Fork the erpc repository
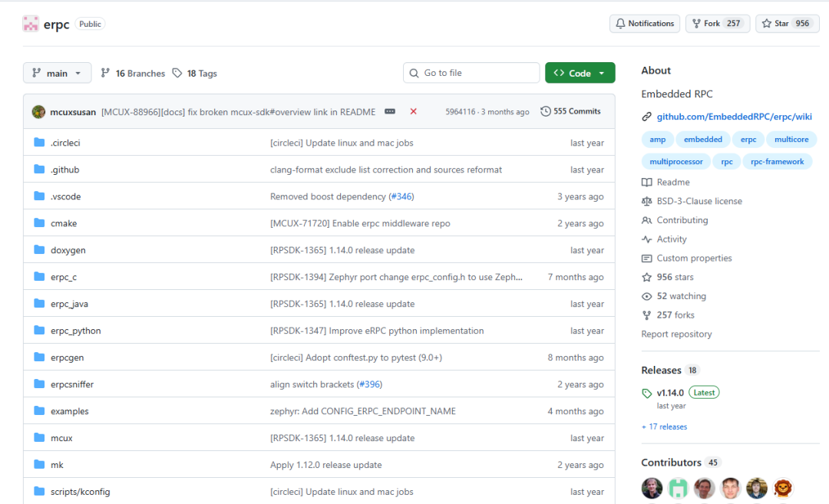Image resolution: width=829 pixels, height=504 pixels. 718,23
